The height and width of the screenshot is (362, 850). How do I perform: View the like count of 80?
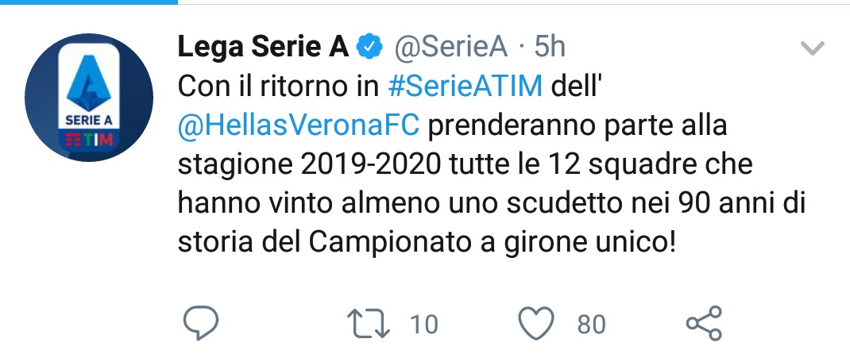(x=591, y=325)
